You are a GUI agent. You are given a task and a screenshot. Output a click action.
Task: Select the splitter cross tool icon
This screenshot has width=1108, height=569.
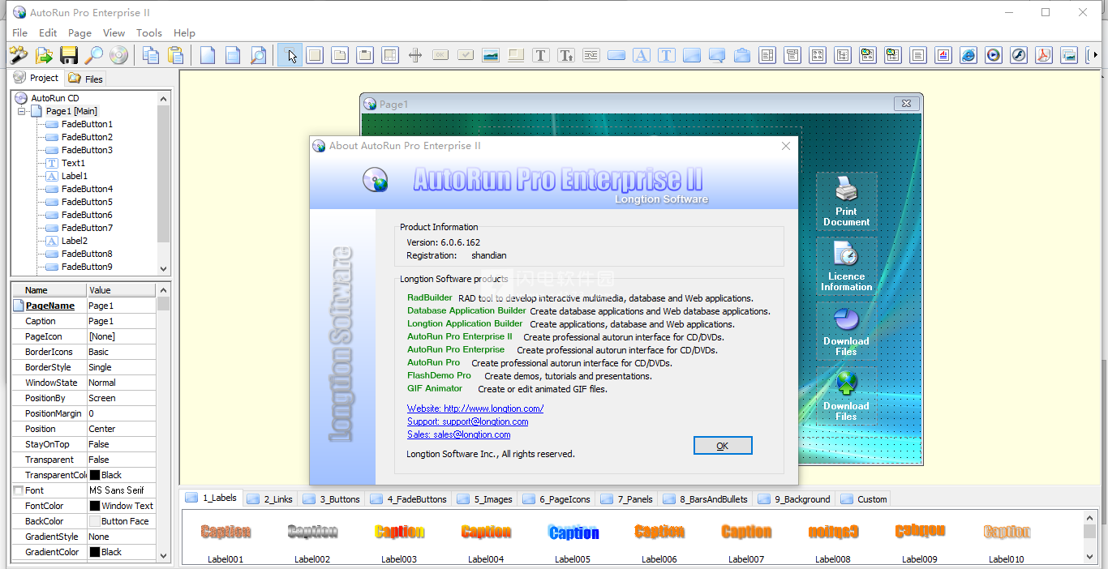point(415,55)
